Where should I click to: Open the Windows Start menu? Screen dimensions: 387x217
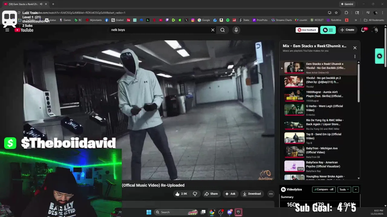[149, 212]
